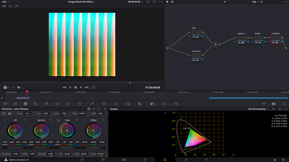Select the Color Wheels palette icon

[x=25, y=104]
